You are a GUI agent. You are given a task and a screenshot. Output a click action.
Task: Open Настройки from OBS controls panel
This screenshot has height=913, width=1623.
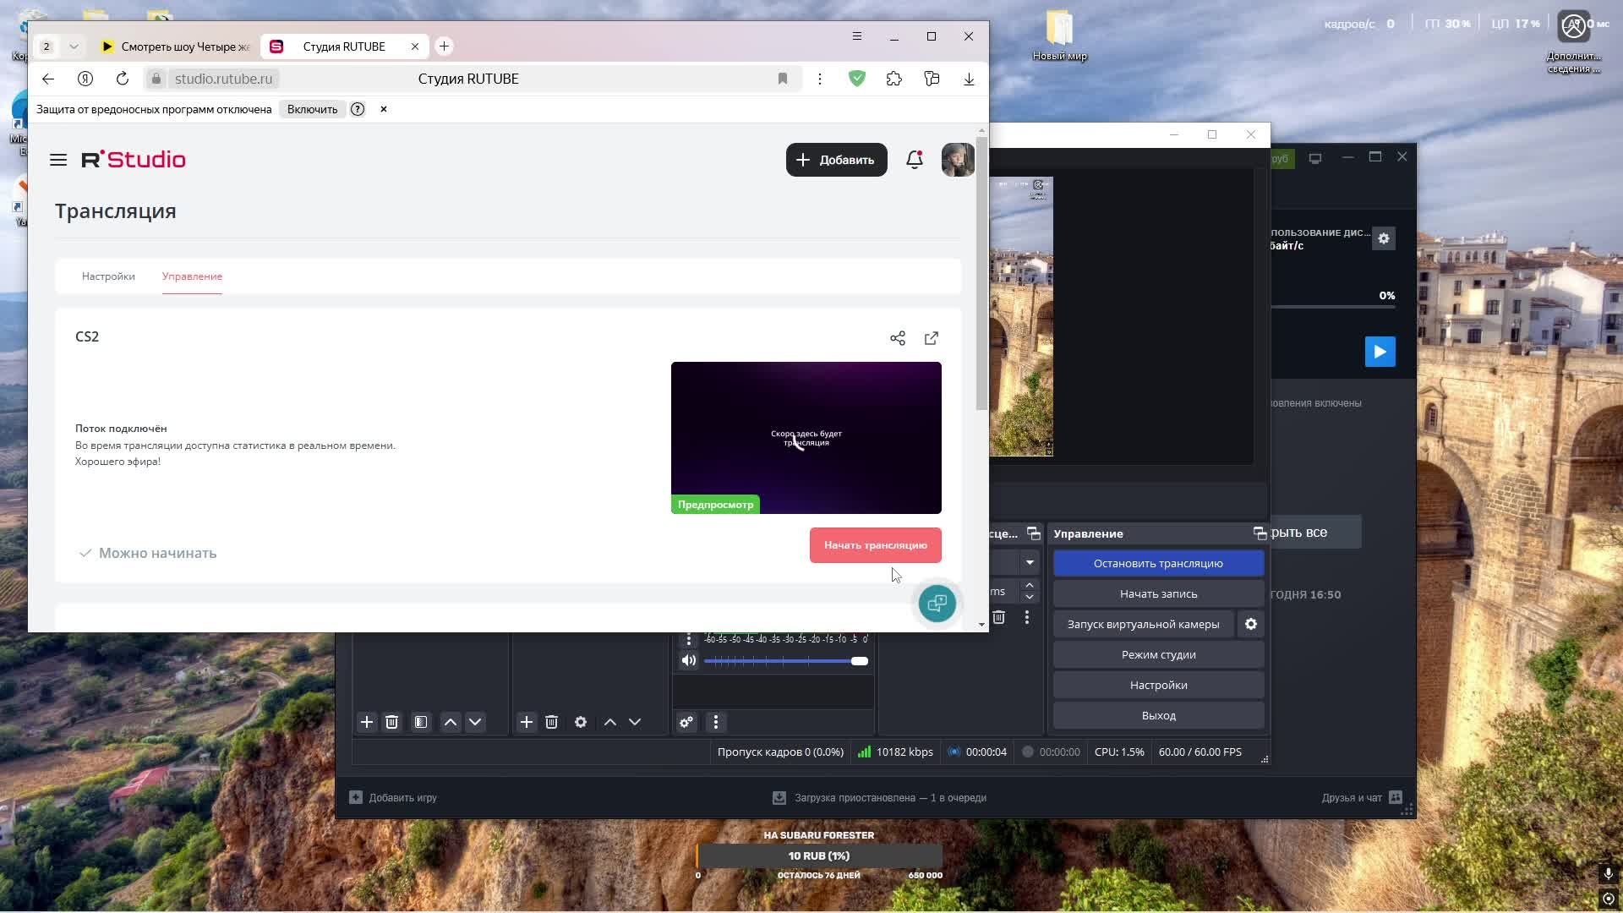tap(1158, 685)
